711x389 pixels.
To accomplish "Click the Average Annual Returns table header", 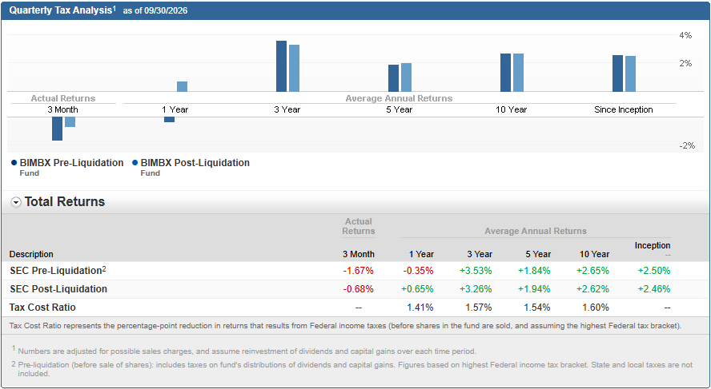I will click(x=536, y=231).
